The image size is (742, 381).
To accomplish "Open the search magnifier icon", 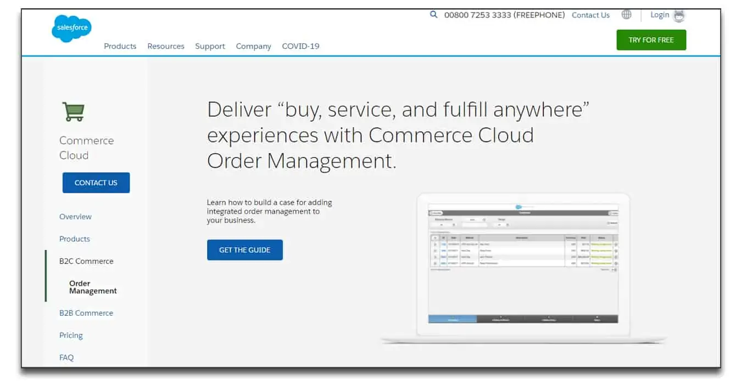I will point(434,15).
